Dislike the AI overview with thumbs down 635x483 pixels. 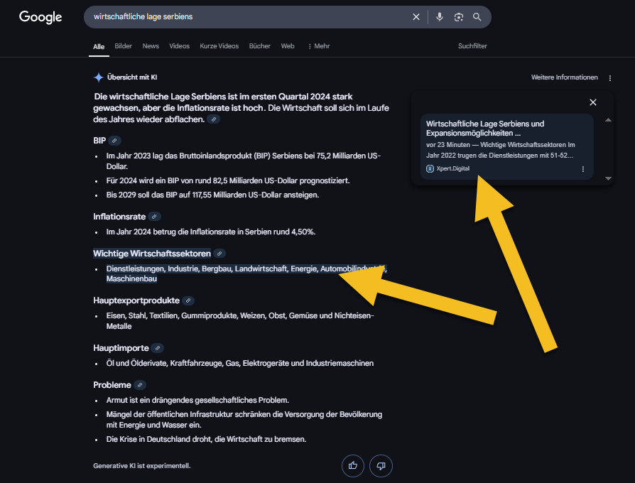coord(381,465)
